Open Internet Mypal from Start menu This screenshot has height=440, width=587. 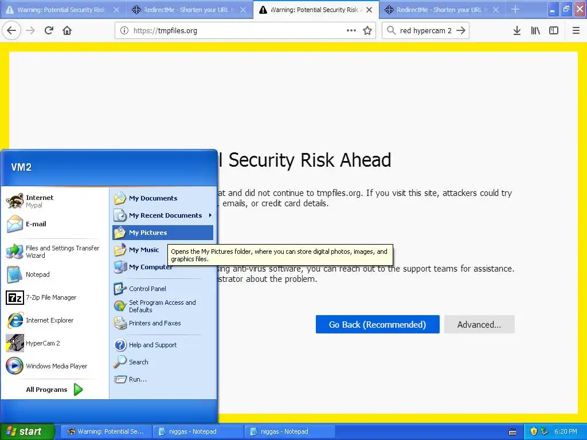click(x=54, y=201)
